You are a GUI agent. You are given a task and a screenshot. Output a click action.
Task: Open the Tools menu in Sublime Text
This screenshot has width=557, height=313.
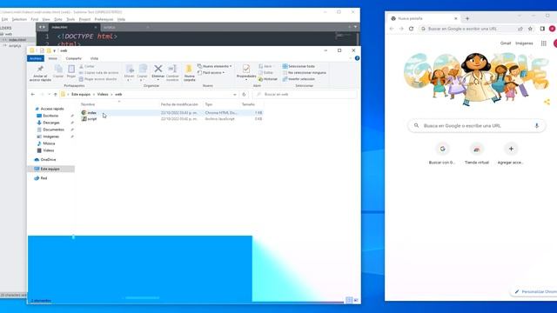pos(70,19)
